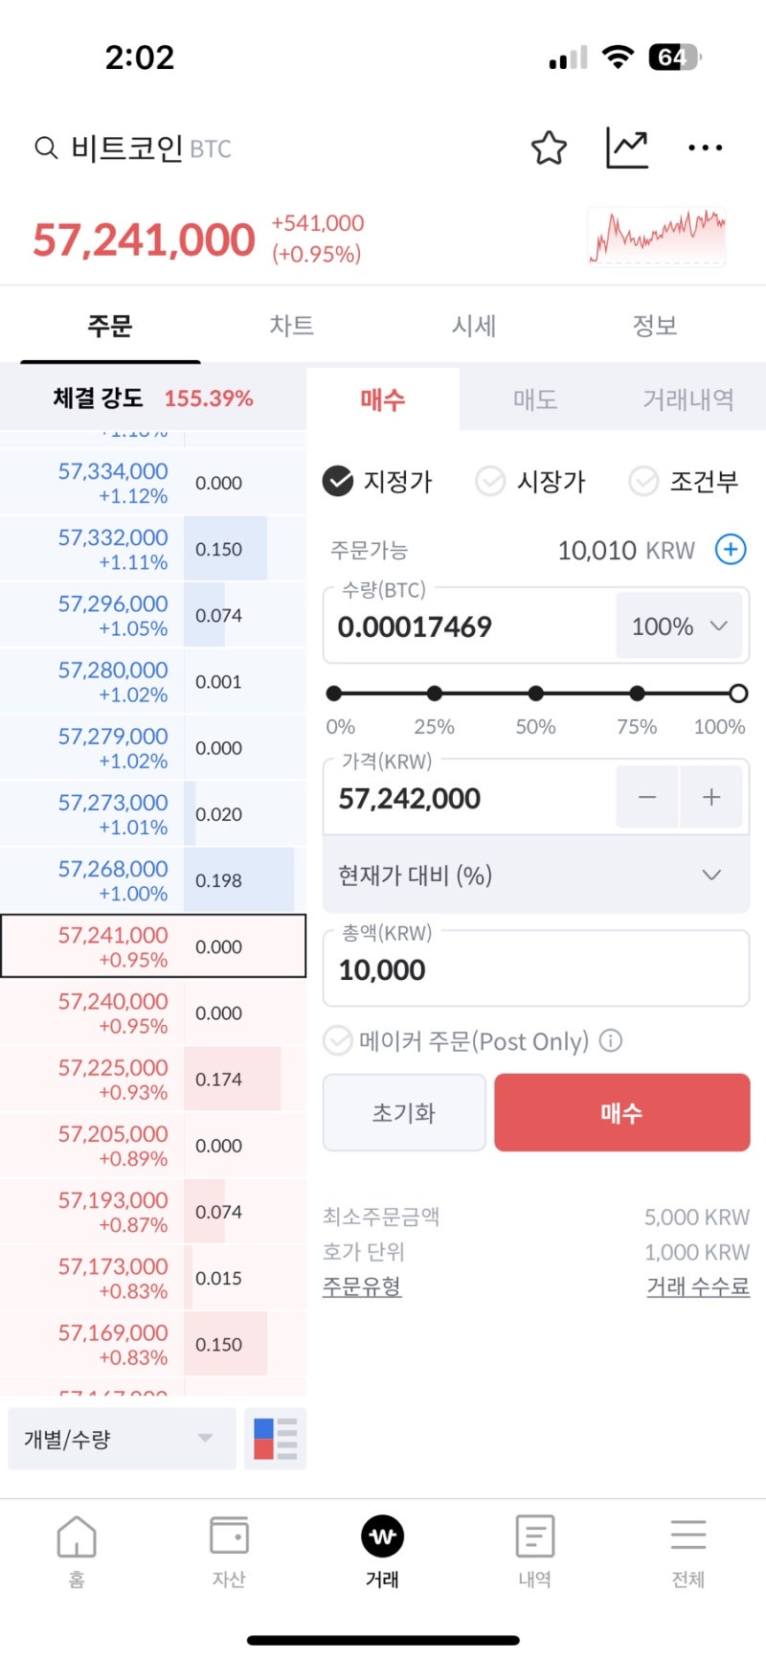Enable the 메이커 주문(Post Only) checkbox

pyautogui.click(x=338, y=1041)
